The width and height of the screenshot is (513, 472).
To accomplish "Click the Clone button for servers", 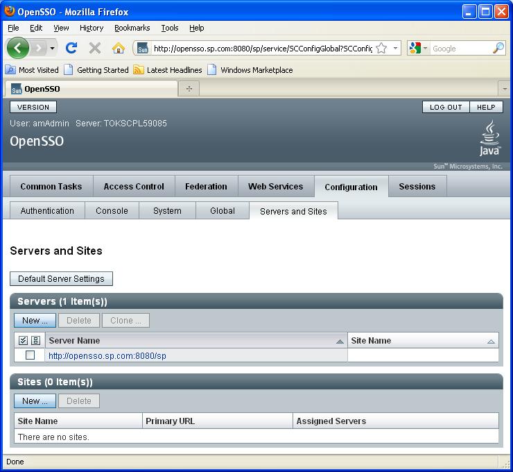I will [125, 321].
